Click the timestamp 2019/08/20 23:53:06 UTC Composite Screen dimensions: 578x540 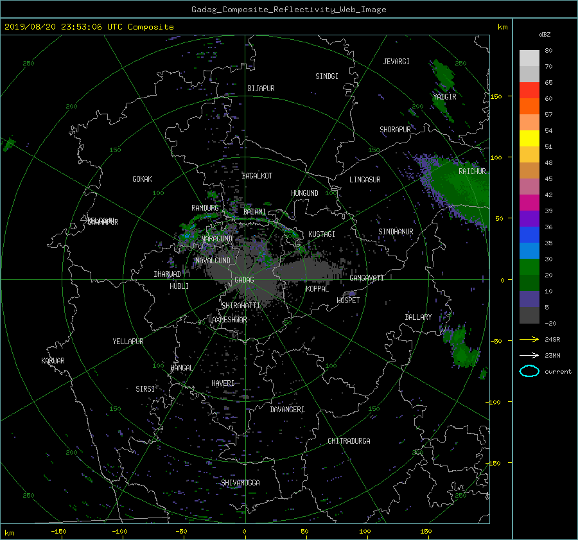pyautogui.click(x=89, y=27)
